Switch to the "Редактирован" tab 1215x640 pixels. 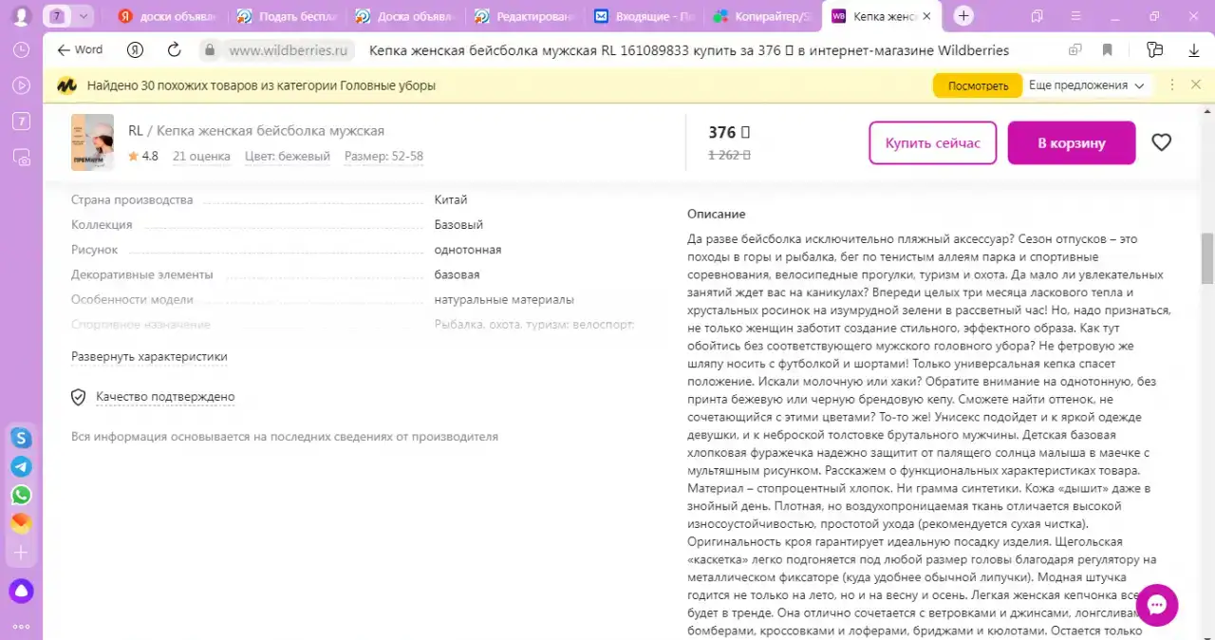pos(524,16)
